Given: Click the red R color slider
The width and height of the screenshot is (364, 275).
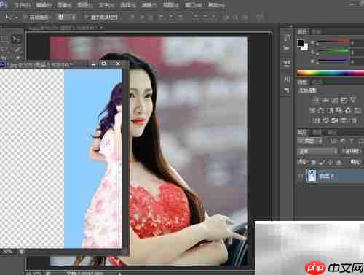Looking at the screenshot, I should click(334, 42).
